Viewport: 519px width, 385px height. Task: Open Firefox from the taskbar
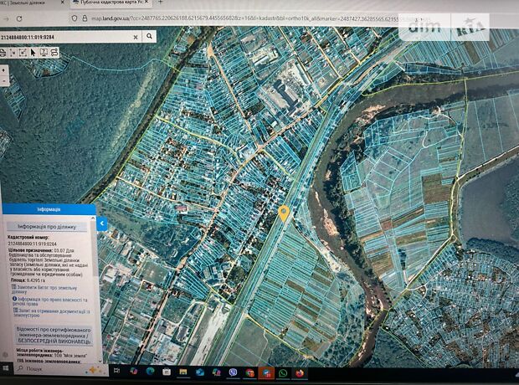click(299, 372)
